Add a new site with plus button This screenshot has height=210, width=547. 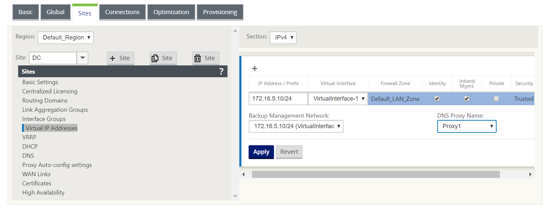(x=121, y=58)
